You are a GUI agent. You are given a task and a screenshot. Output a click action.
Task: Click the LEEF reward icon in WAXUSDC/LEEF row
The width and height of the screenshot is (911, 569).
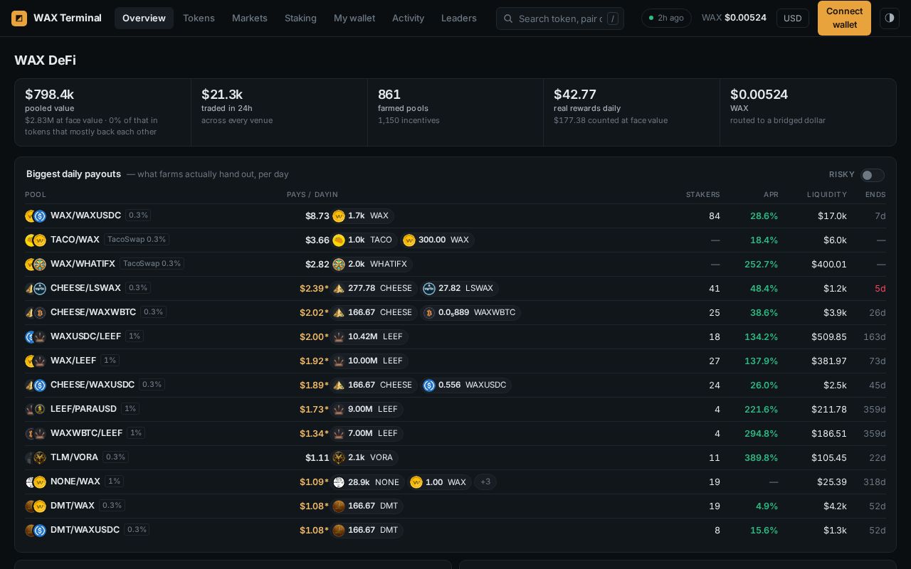coord(339,337)
